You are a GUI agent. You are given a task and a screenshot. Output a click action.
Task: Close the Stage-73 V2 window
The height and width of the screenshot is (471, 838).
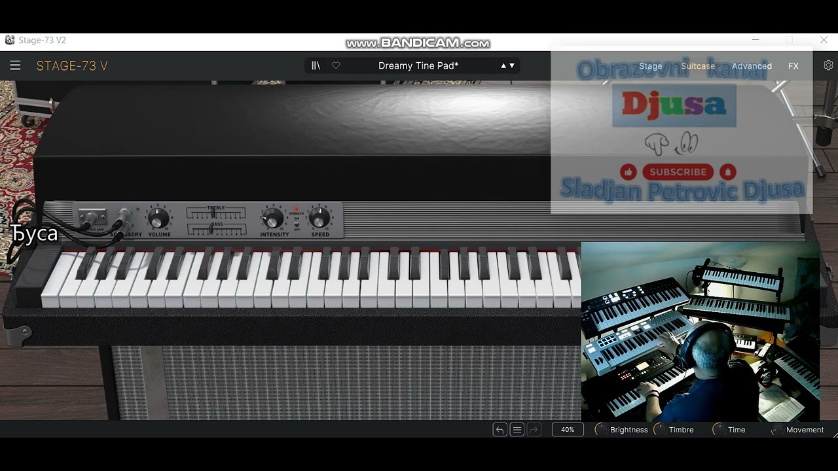824,41
